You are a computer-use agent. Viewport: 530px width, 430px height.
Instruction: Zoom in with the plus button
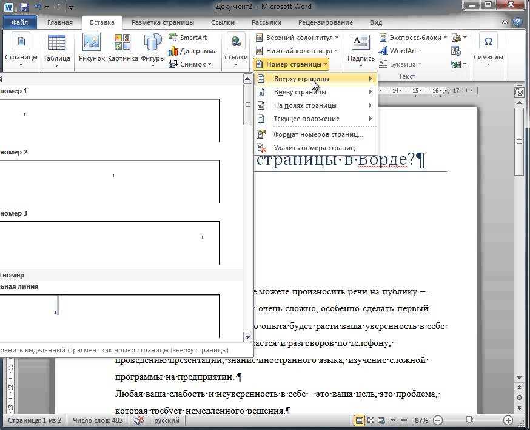coord(508,420)
